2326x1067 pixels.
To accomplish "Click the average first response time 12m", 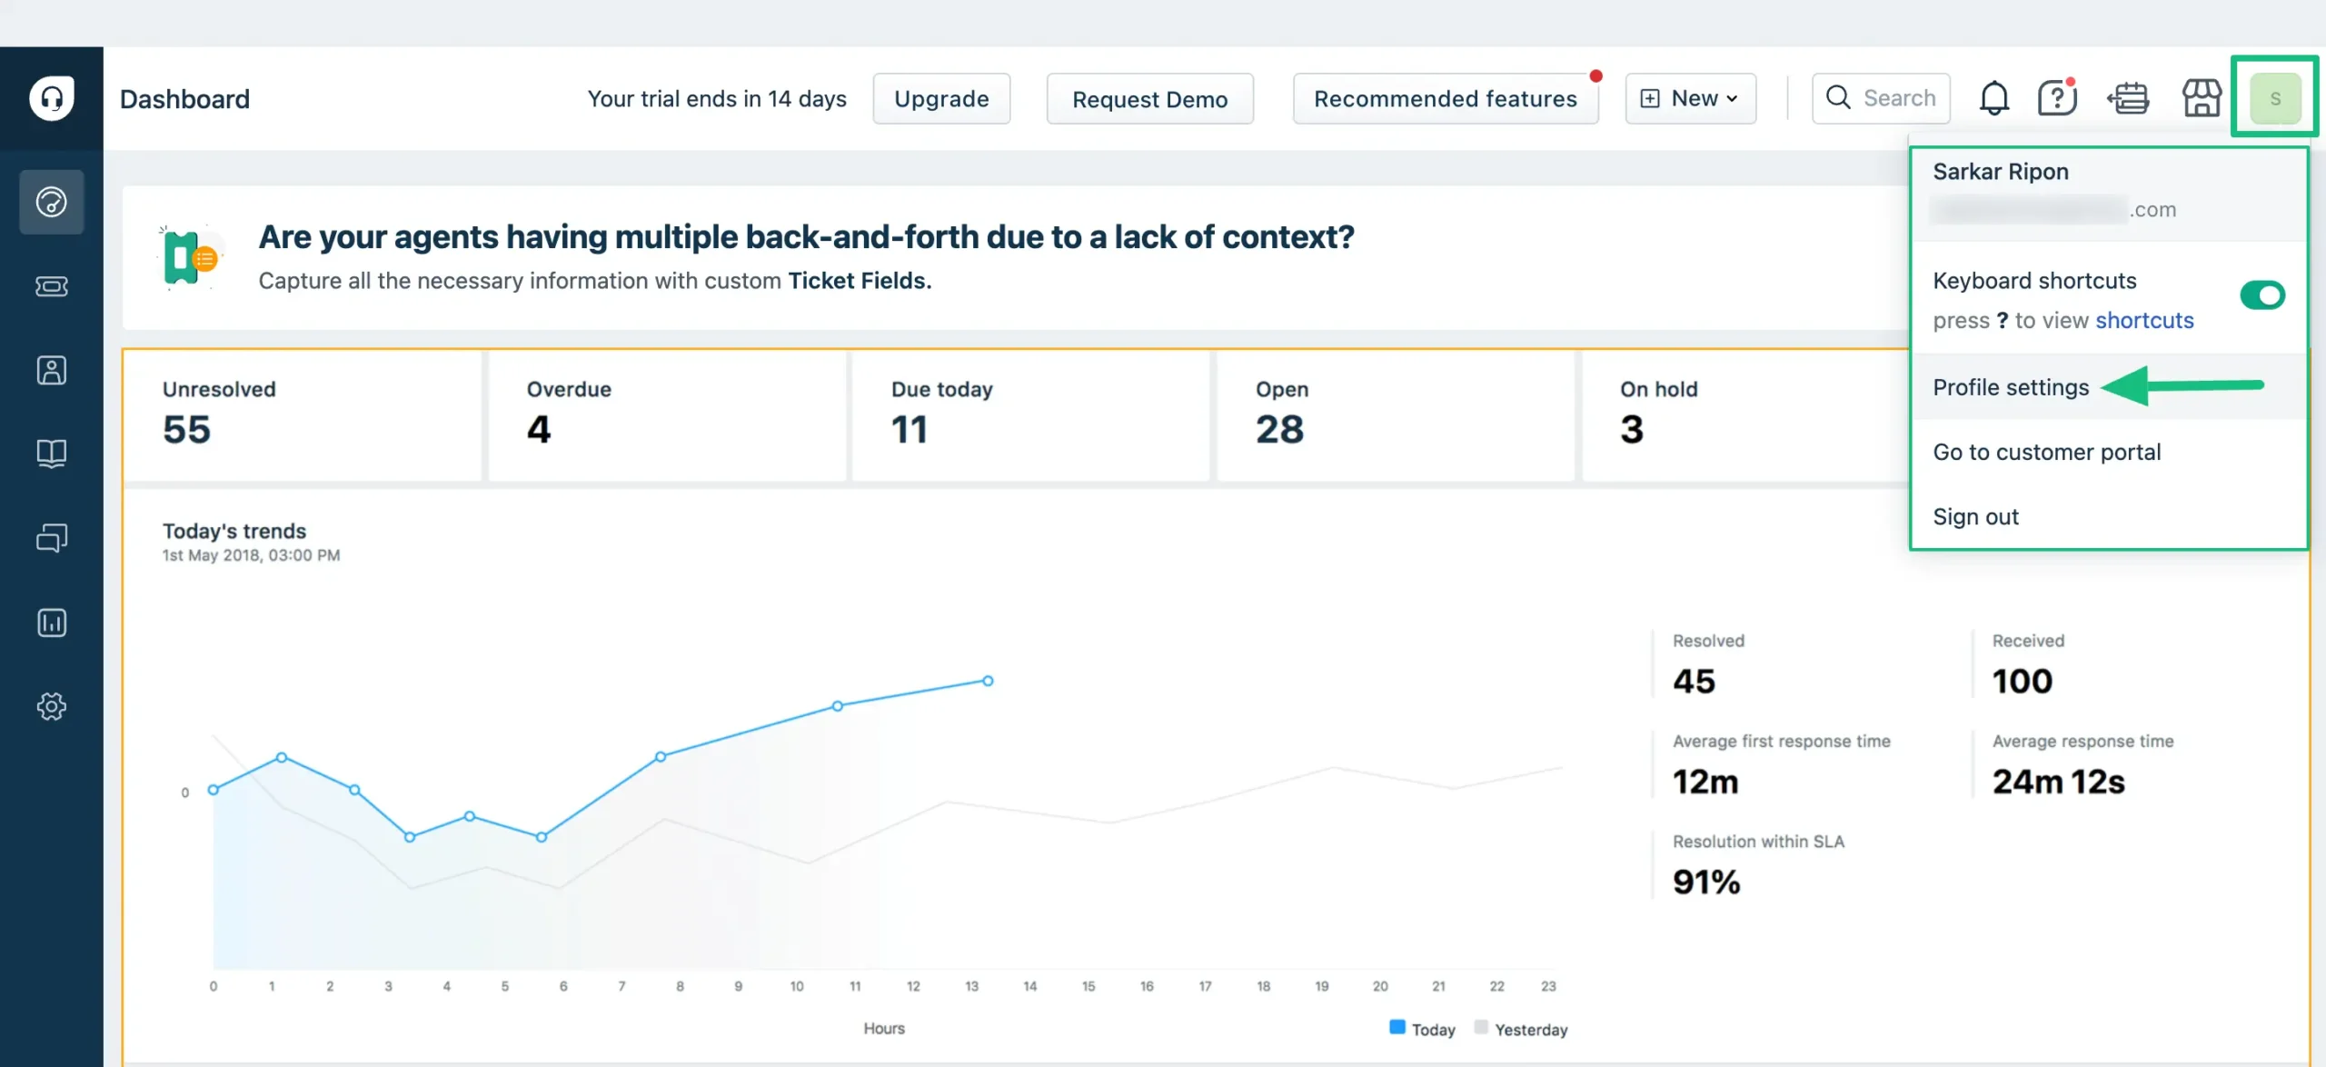I will (x=1705, y=782).
